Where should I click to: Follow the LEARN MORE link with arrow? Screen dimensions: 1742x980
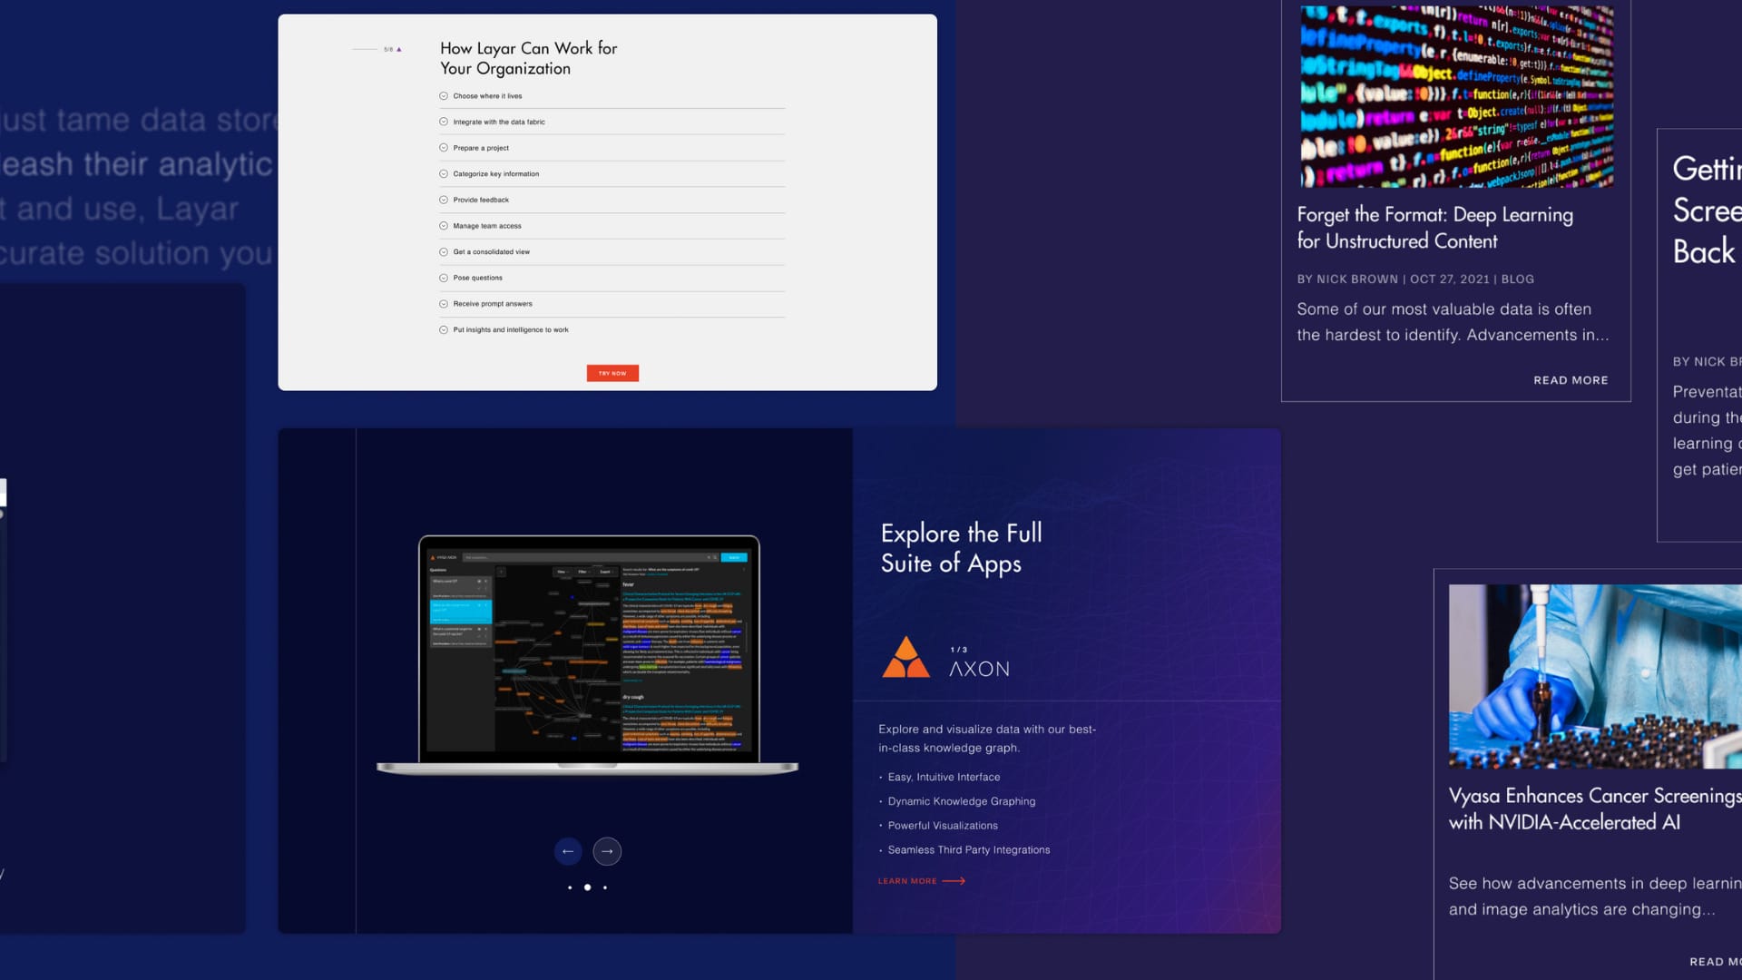(921, 881)
